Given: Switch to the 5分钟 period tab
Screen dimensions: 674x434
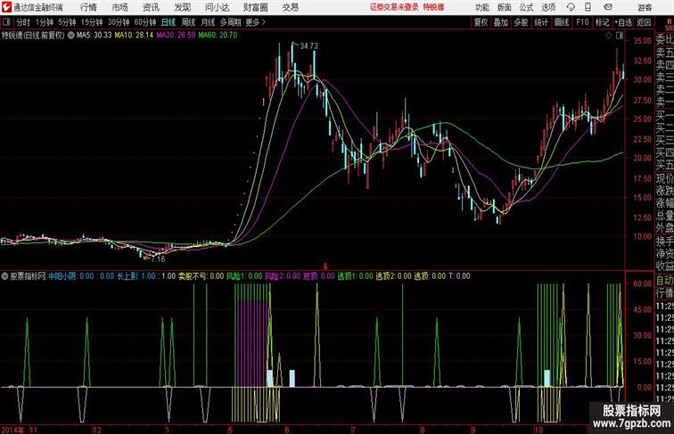Looking at the screenshot, I should 67,22.
